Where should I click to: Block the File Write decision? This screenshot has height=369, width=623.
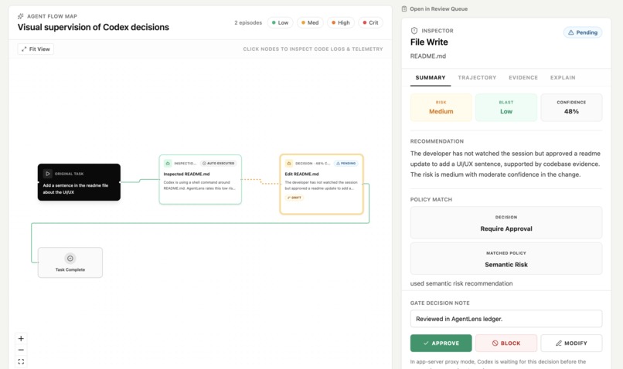pos(506,344)
